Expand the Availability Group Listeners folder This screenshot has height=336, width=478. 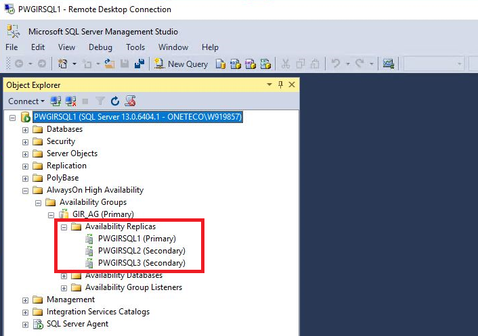coord(64,288)
